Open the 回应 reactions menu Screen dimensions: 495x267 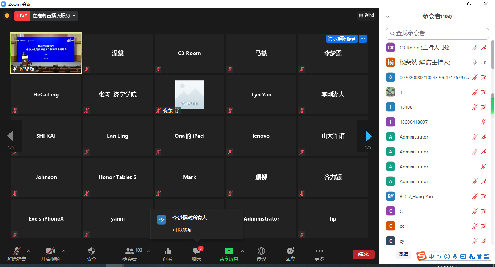click(290, 254)
